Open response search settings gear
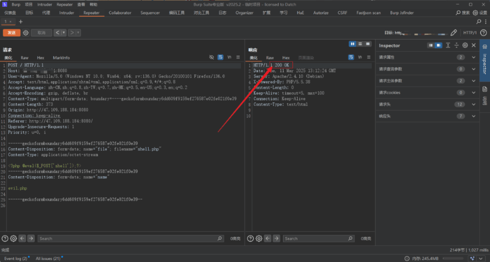This screenshot has height=262, width=490. pos(259,239)
